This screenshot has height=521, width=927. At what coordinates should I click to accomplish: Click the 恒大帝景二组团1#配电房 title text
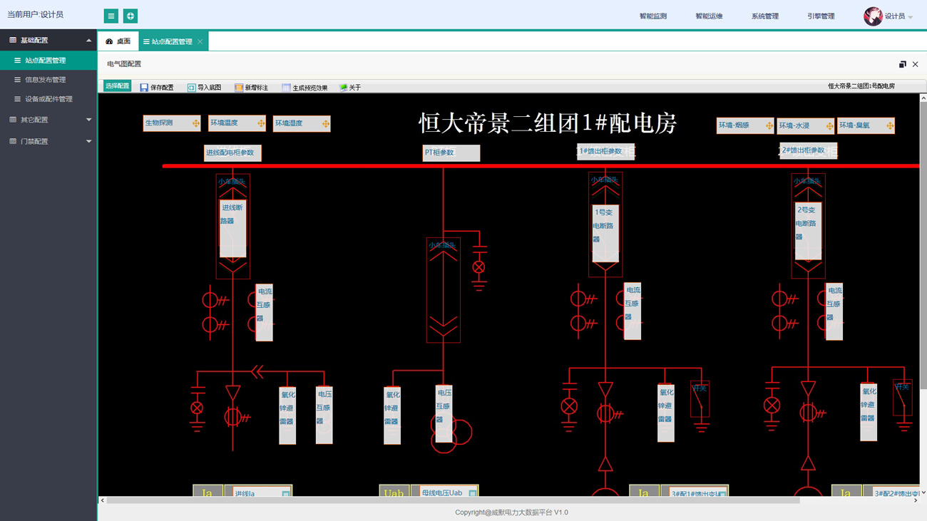pyautogui.click(x=548, y=123)
